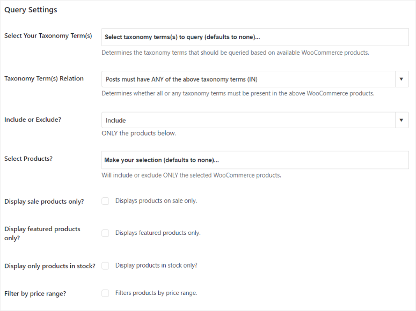Click the 'Taxonomy Term(s) Relation' label

(44, 78)
